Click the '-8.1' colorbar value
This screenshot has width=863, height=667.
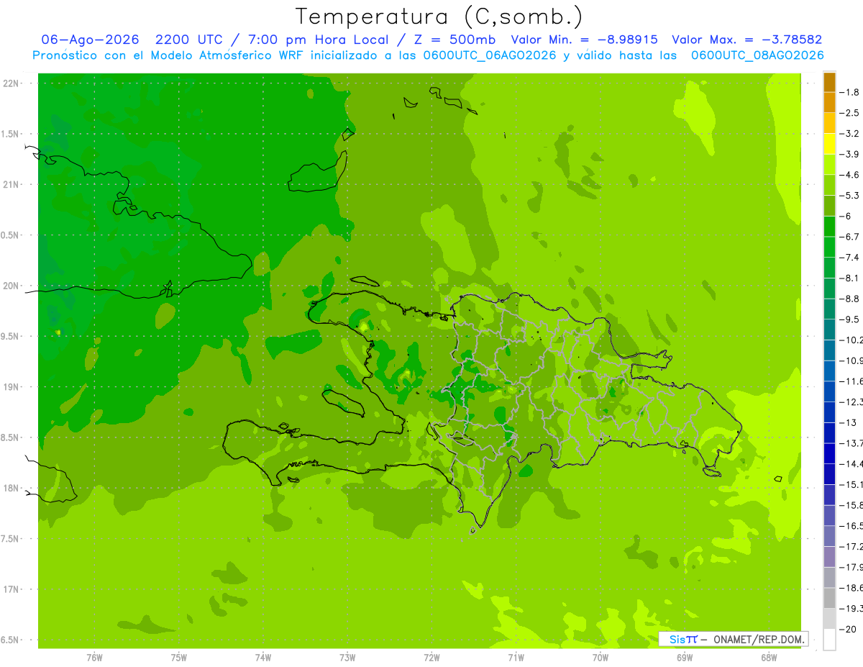tap(849, 278)
